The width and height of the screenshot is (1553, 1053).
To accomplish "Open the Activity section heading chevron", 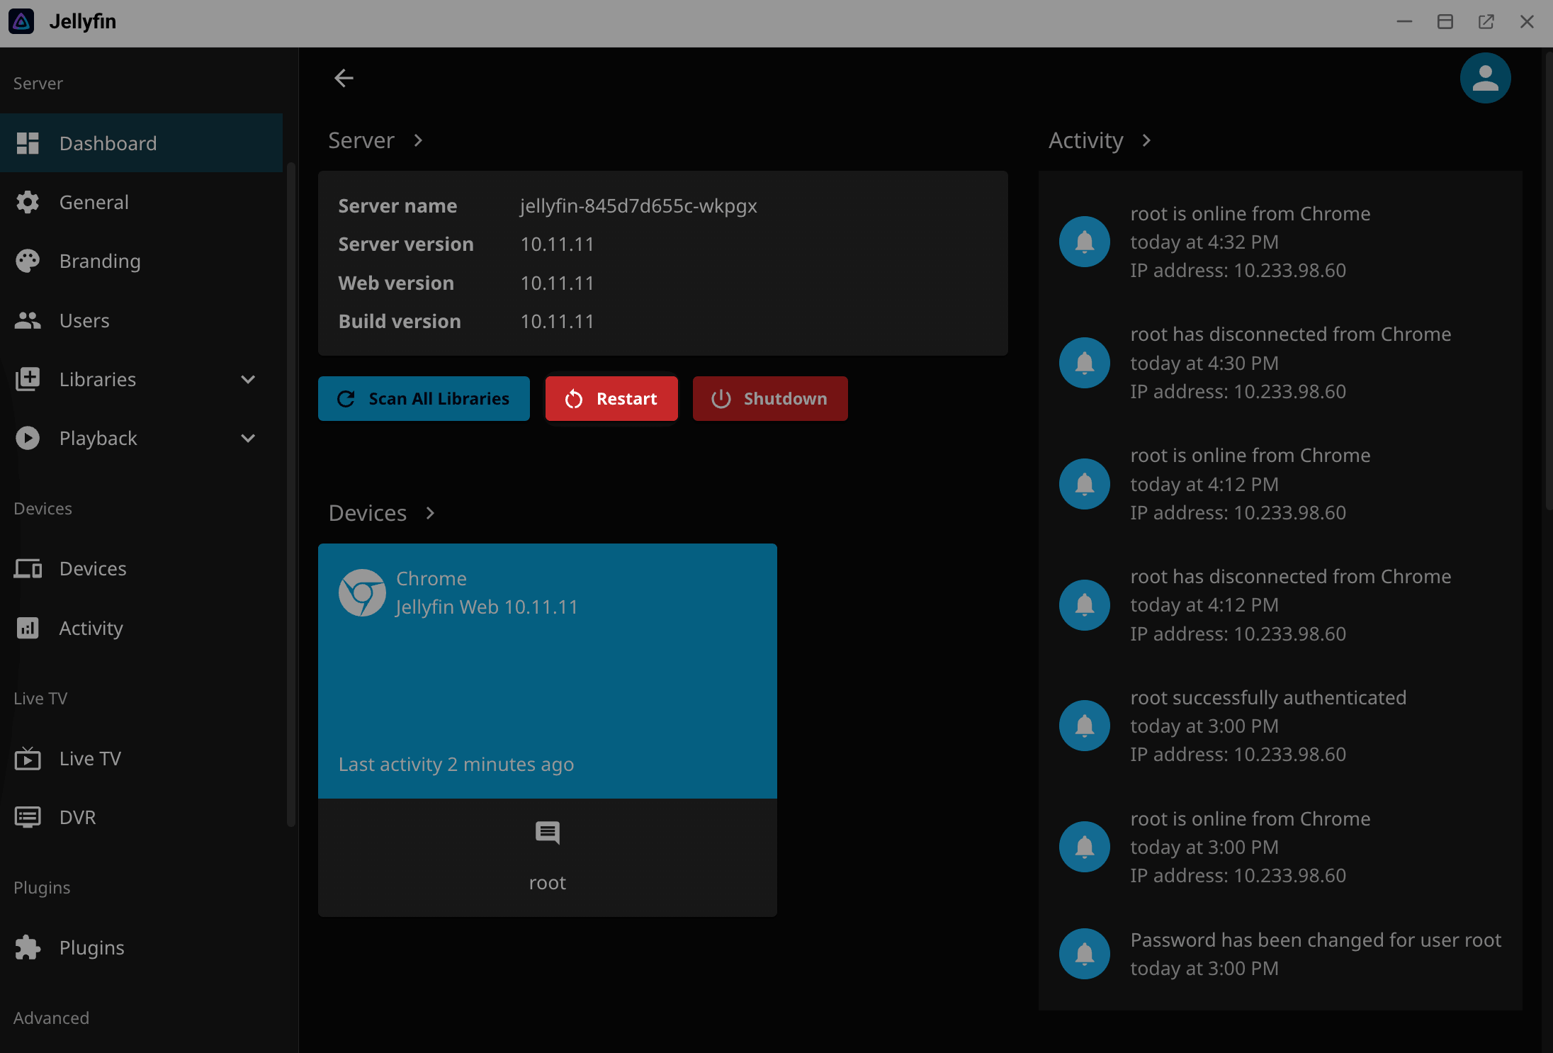I will coord(1146,140).
